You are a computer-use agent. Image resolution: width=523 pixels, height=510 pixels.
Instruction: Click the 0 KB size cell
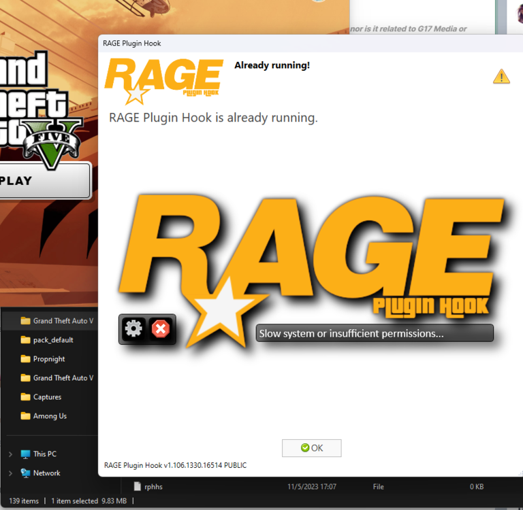click(x=477, y=487)
